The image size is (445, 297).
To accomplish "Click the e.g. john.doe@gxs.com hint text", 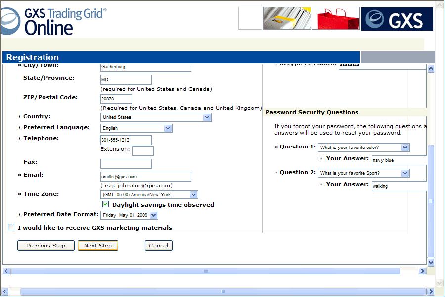I will point(136,186).
